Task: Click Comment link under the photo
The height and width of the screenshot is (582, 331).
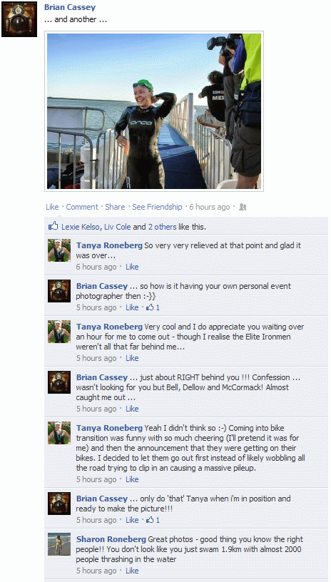Action: pyautogui.click(x=82, y=207)
